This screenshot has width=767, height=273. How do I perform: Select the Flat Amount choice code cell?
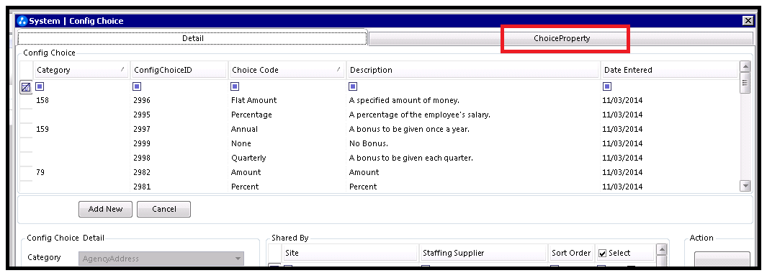[x=254, y=100]
